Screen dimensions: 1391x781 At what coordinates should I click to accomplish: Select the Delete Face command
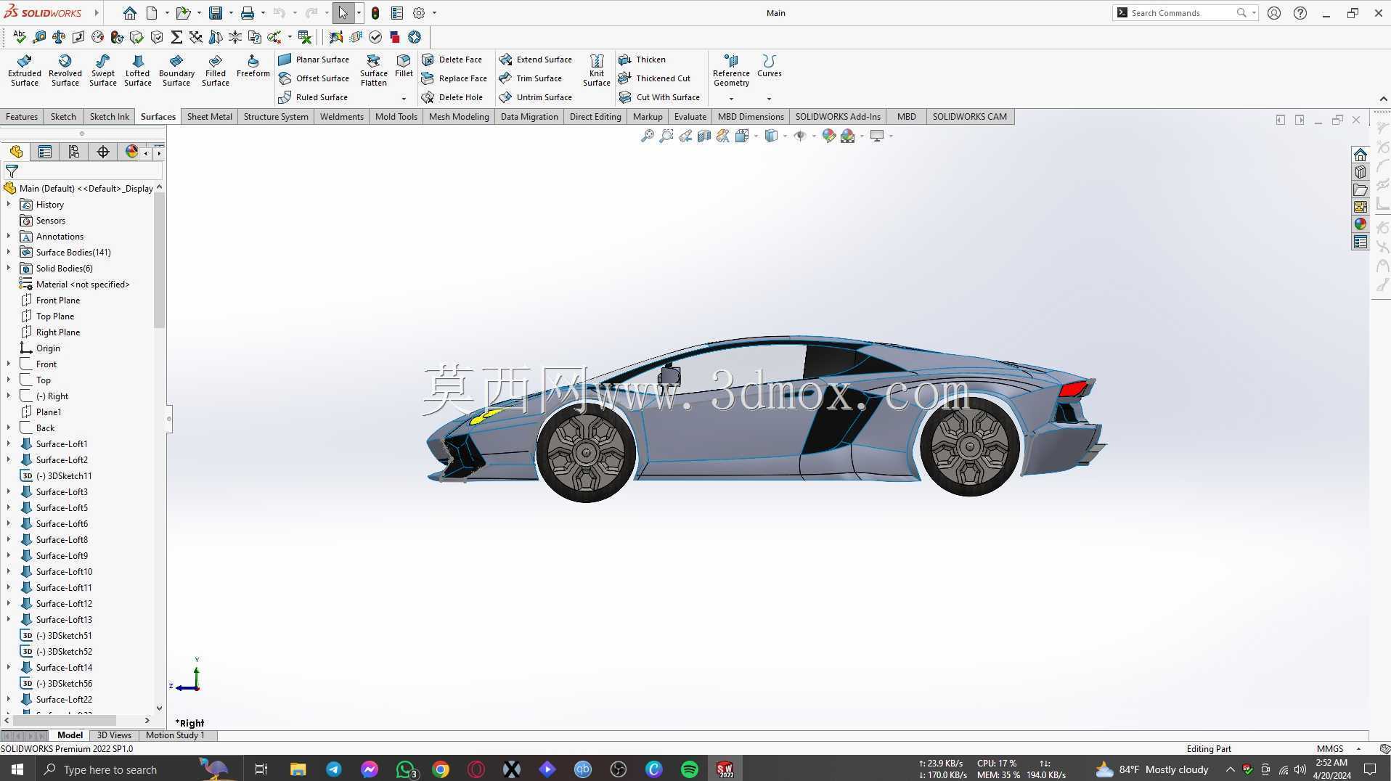[x=452, y=60]
